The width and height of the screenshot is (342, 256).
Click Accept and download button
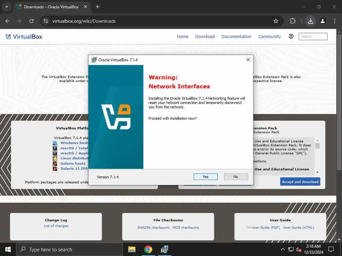click(300, 182)
